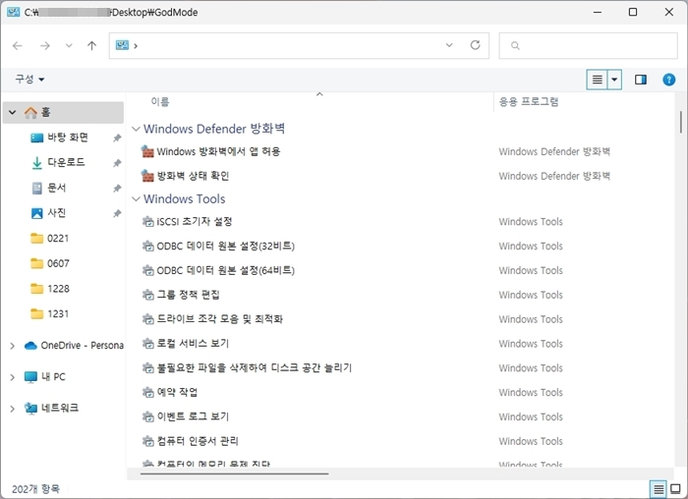Viewport: 688px width, 499px height.
Task: Collapse the Windows Tools group
Action: coord(136,199)
